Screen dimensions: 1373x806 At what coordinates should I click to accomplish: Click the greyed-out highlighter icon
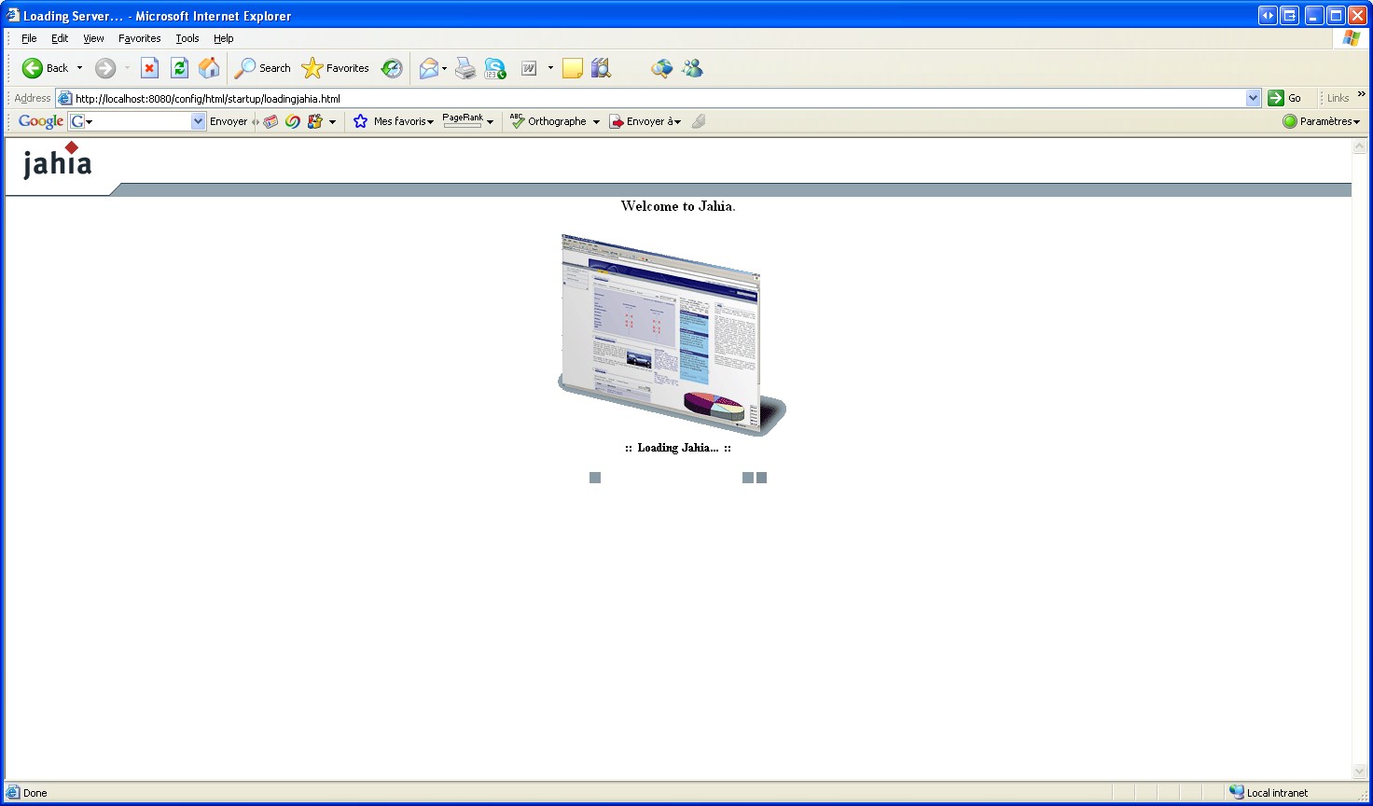699,121
